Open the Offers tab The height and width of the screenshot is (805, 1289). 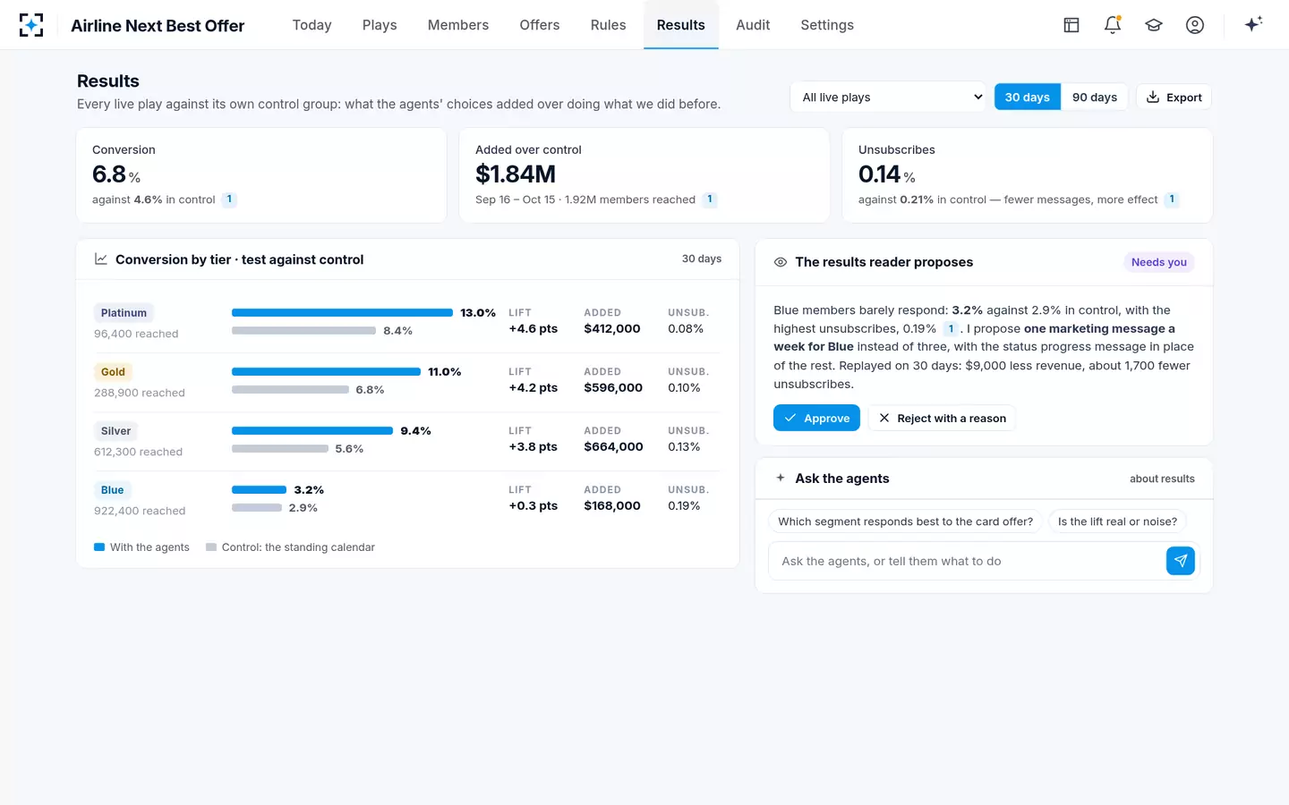[540, 25]
